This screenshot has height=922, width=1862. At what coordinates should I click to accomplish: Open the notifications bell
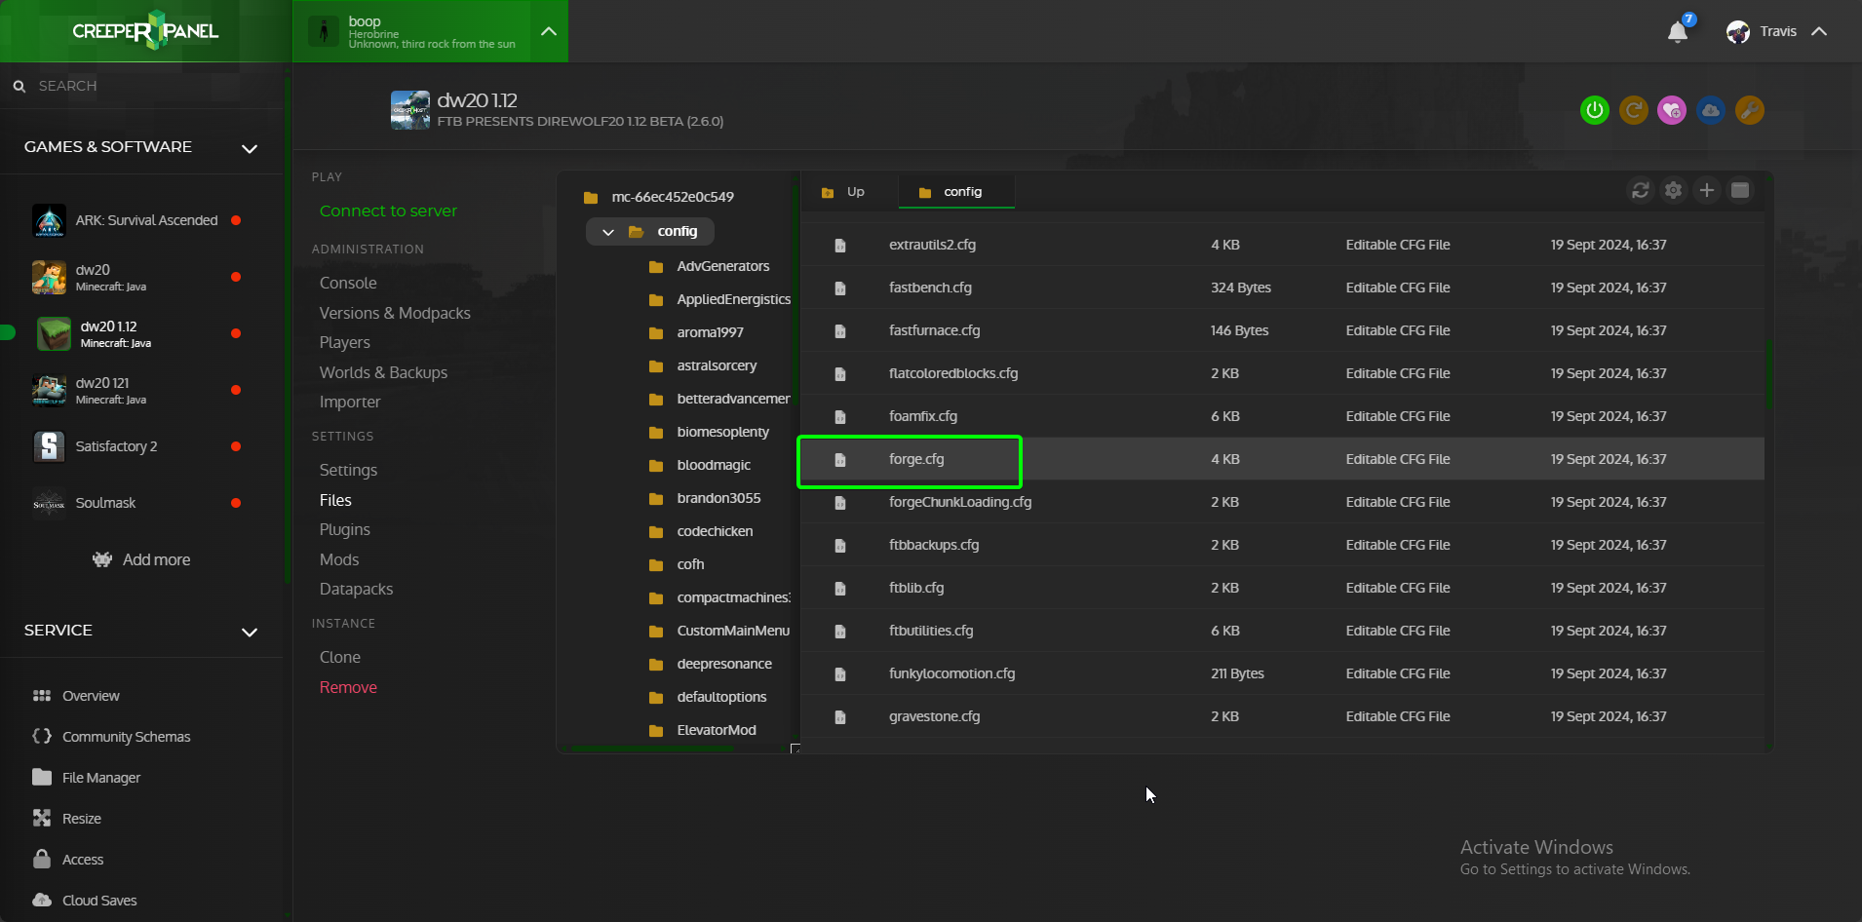tap(1678, 32)
